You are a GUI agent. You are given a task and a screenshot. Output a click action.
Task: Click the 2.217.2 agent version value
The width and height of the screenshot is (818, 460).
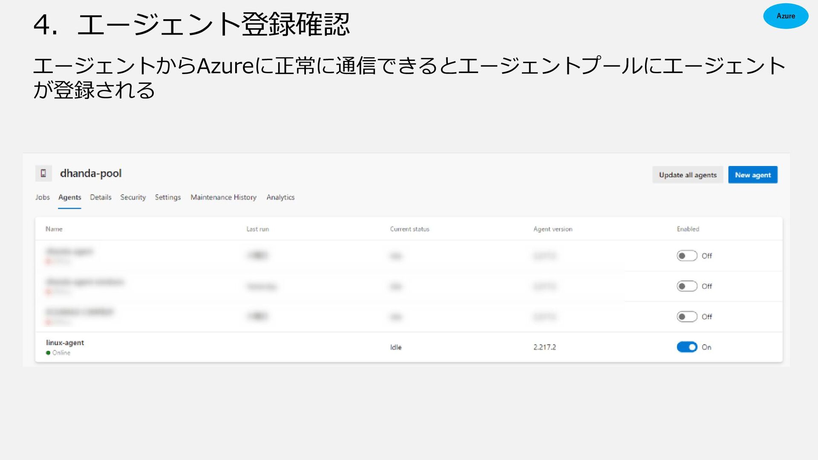click(544, 347)
